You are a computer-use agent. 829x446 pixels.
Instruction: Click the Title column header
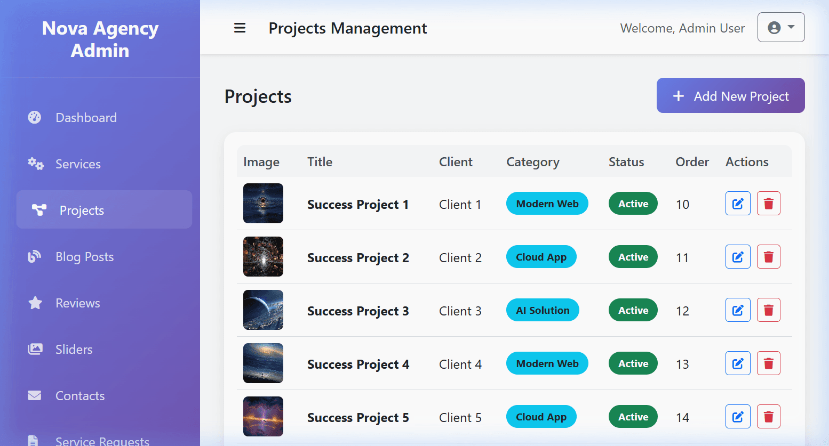[320, 162]
